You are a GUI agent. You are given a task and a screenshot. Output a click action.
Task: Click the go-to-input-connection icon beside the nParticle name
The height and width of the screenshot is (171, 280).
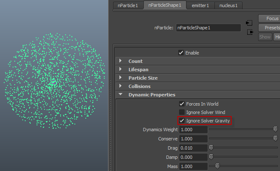click(249, 23)
